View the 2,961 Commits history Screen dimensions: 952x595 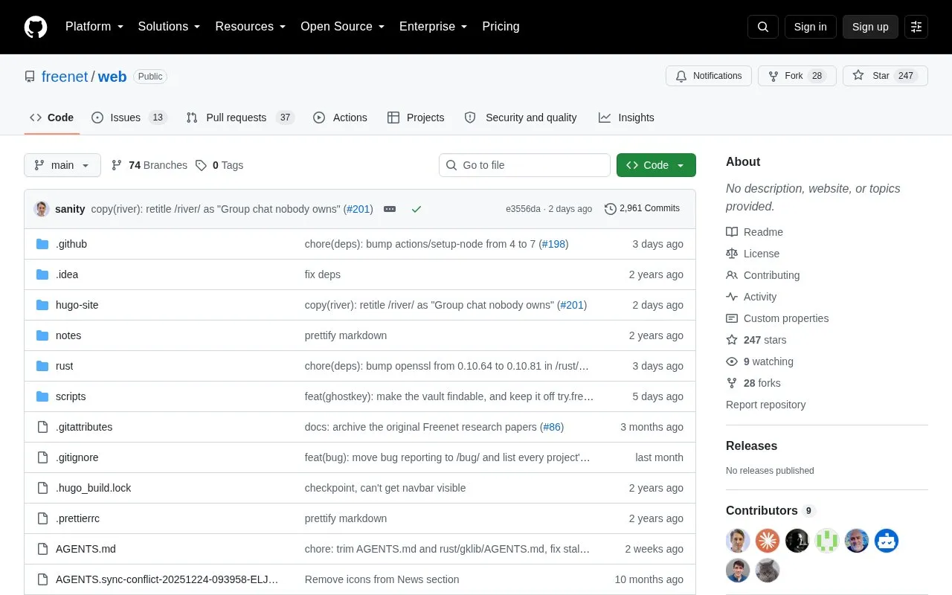tap(643, 209)
